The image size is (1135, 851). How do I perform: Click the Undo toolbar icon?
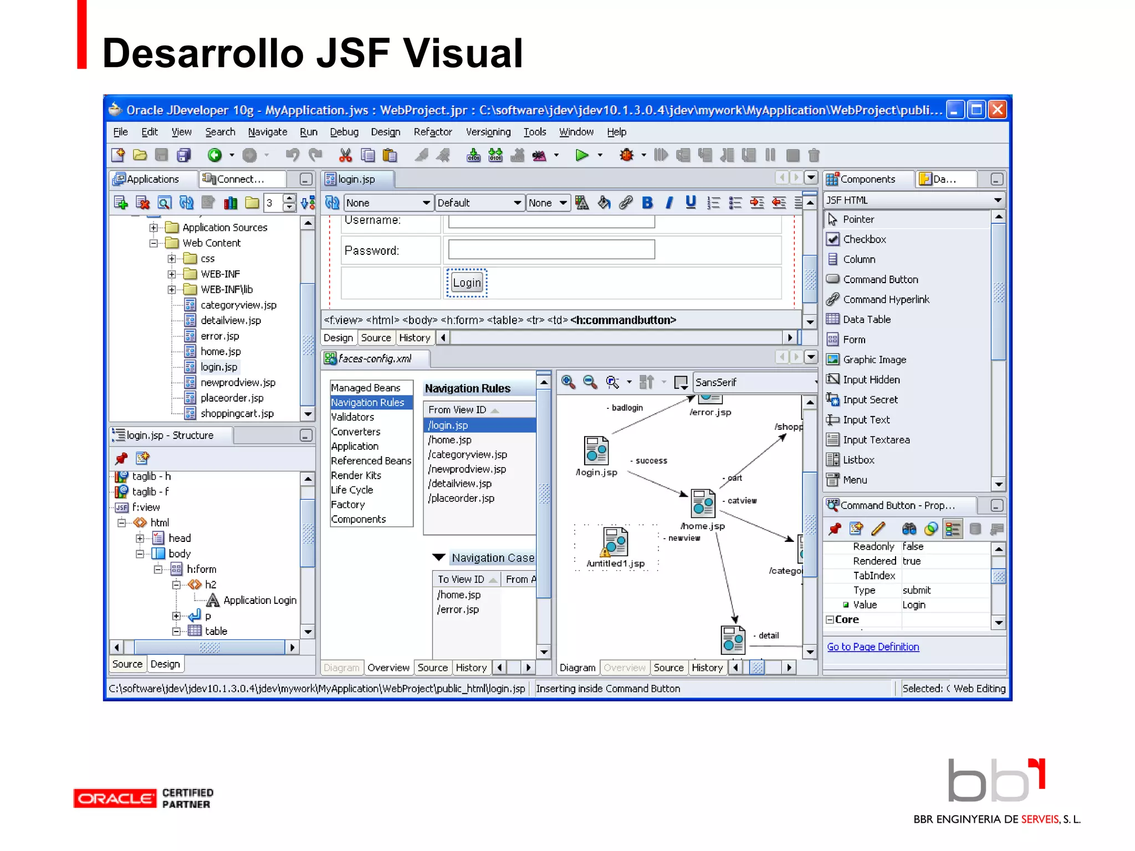[293, 156]
